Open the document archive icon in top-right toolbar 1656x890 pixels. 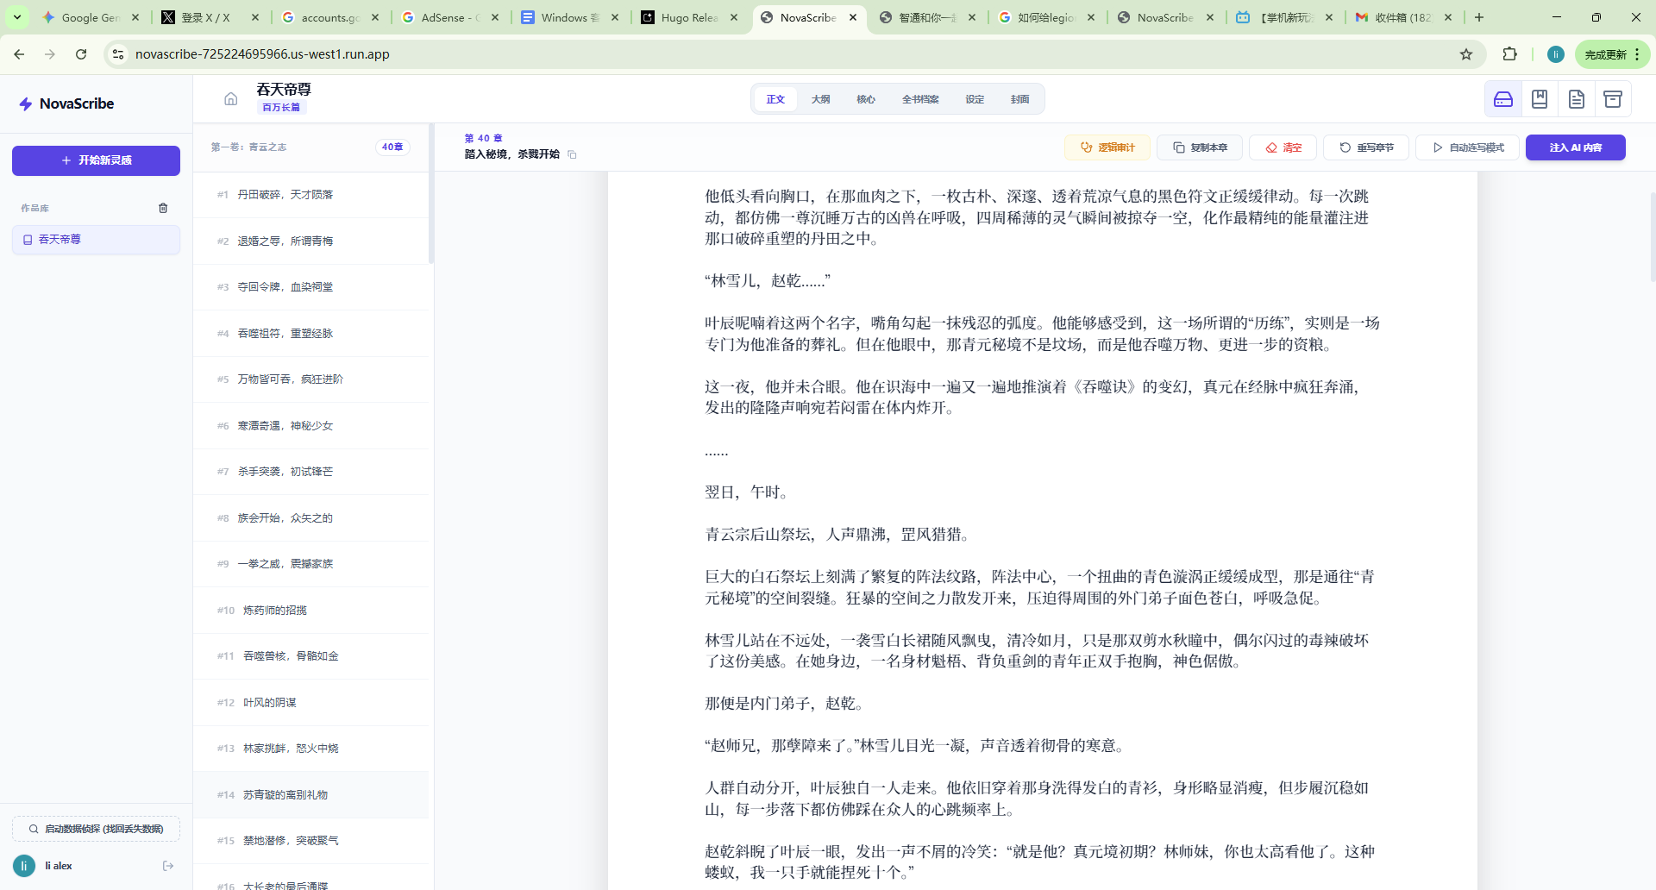(1577, 98)
